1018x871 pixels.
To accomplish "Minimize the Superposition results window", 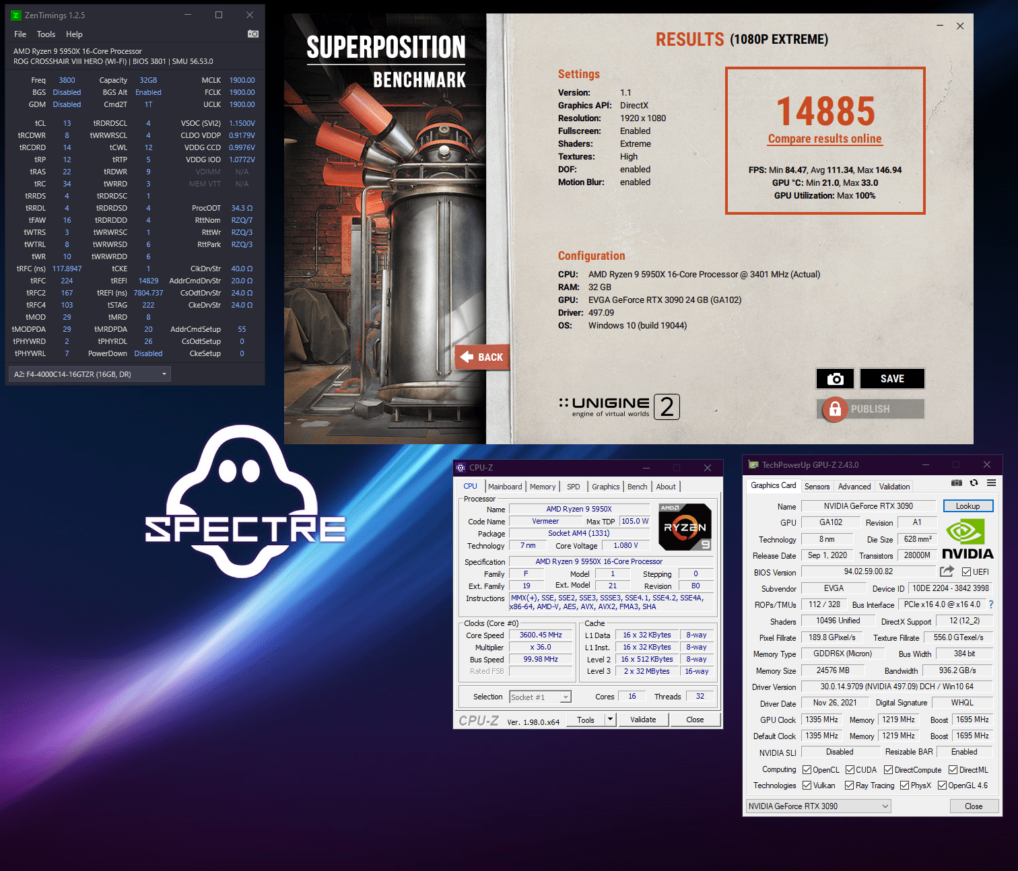I will (940, 26).
